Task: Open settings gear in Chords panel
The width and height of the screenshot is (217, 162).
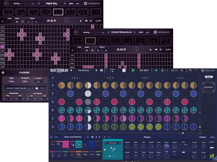Action: [x=3, y=73]
